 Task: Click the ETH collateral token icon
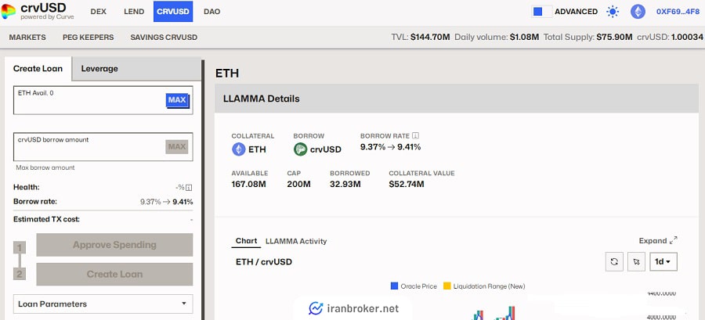point(239,149)
